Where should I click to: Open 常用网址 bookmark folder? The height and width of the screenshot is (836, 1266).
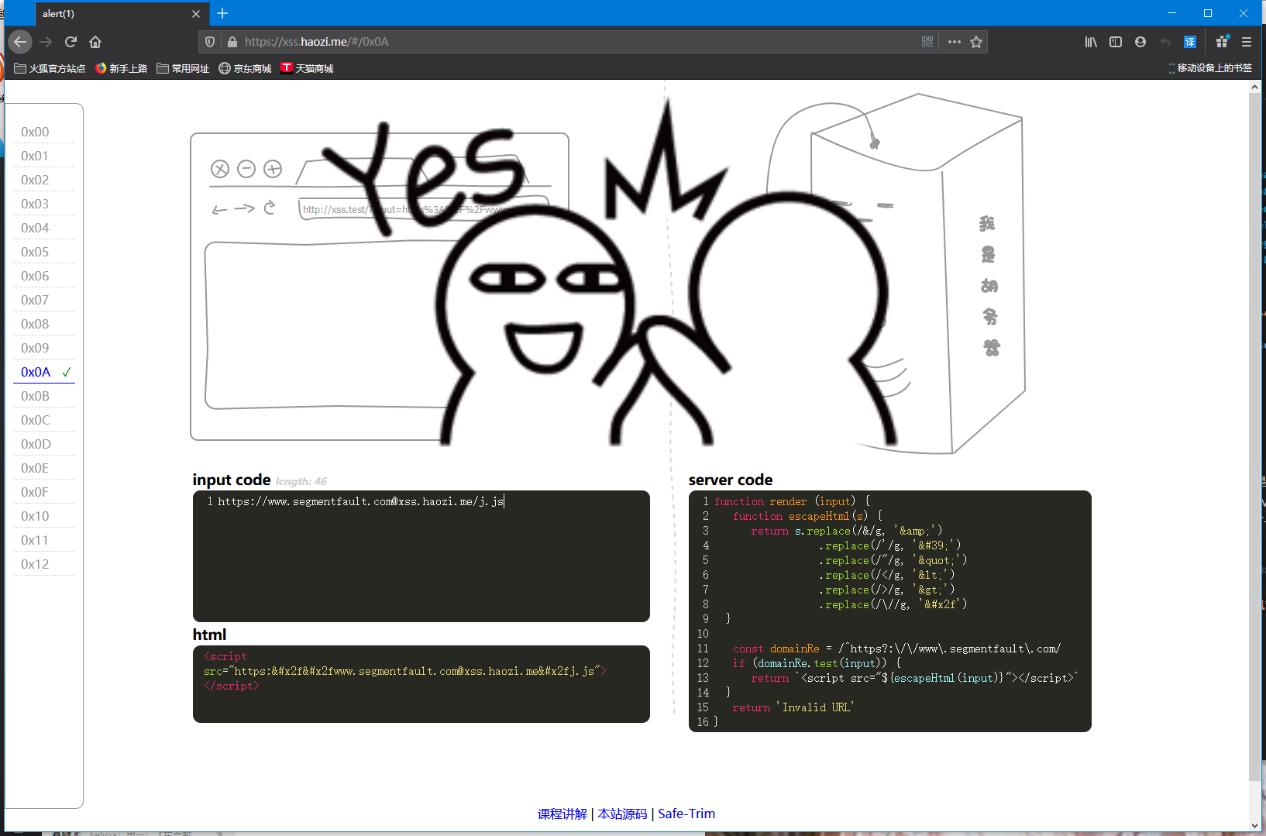coord(183,68)
